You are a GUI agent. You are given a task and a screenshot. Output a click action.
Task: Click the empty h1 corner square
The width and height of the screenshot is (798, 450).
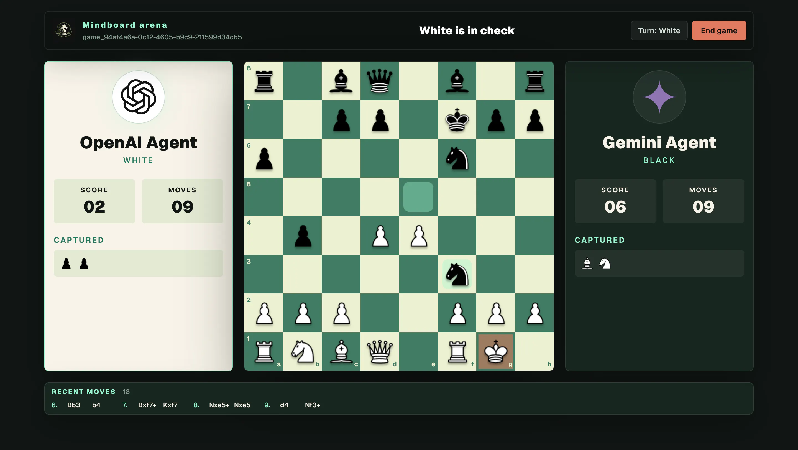pyautogui.click(x=534, y=352)
